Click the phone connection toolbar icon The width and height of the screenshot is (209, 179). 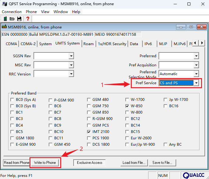(5, 19)
